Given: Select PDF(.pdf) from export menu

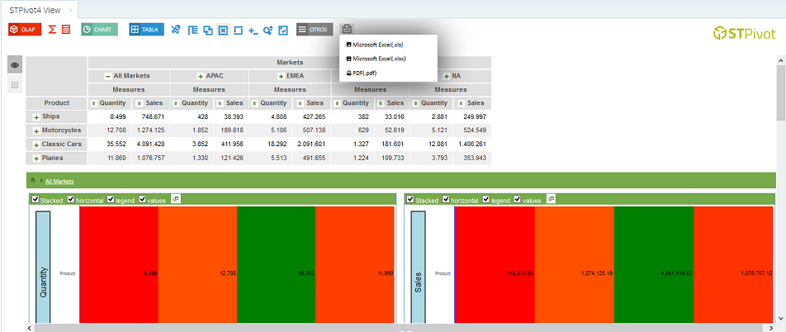Looking at the screenshot, I should 363,73.
